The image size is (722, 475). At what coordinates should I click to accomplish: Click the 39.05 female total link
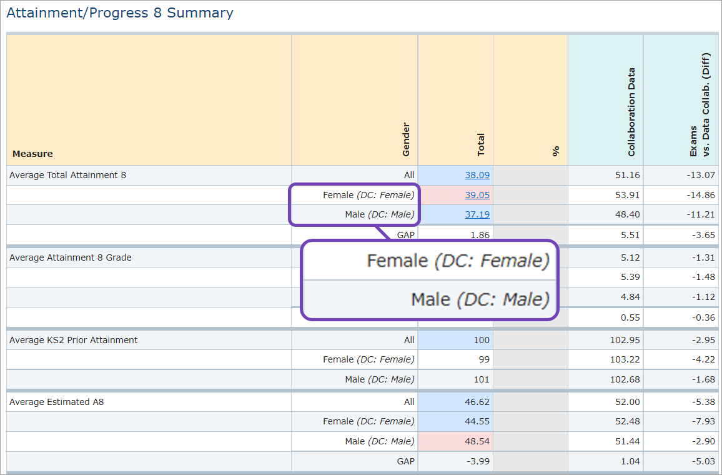477,195
